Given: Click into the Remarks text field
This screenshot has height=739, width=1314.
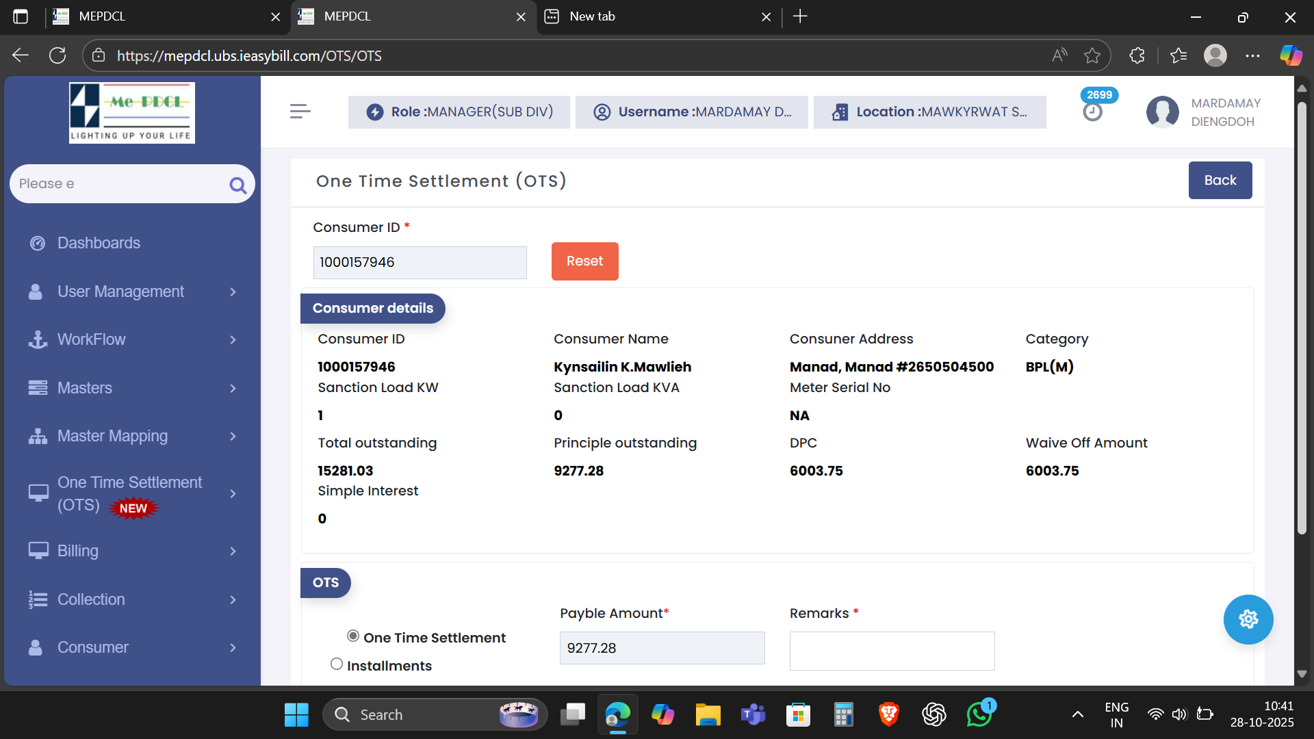Looking at the screenshot, I should point(891,651).
